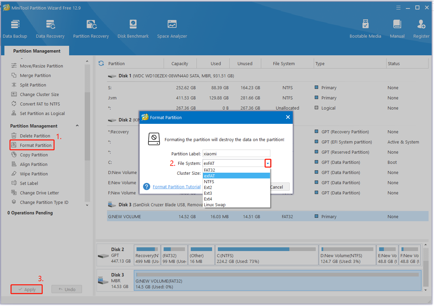The width and height of the screenshot is (434, 306).
Task: Expand the File System dropdown arrow
Action: click(x=268, y=164)
